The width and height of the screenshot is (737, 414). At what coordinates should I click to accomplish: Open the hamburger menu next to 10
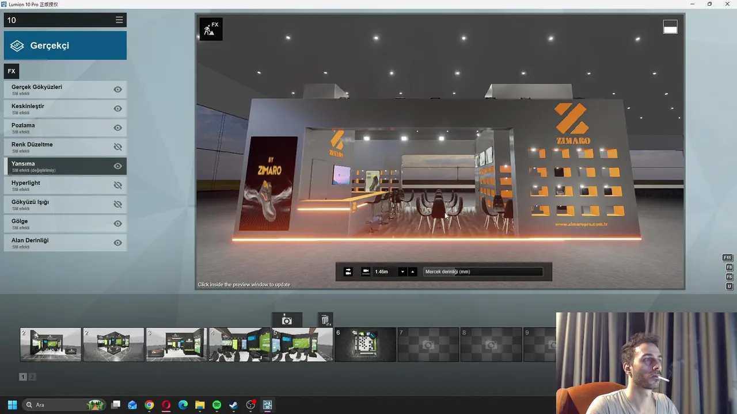pos(119,20)
